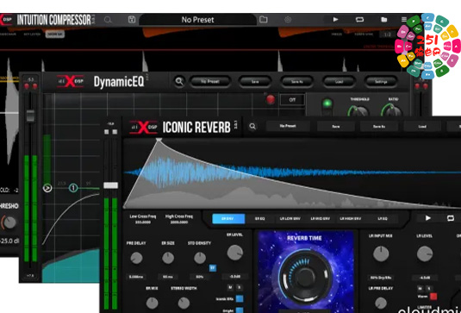Reset left clip indicator on Iconic Reverb meter
The height and width of the screenshot is (313, 461).
click(x=107, y=132)
